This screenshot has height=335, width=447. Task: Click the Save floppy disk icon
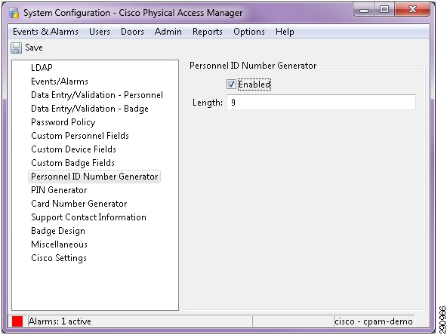click(16, 48)
